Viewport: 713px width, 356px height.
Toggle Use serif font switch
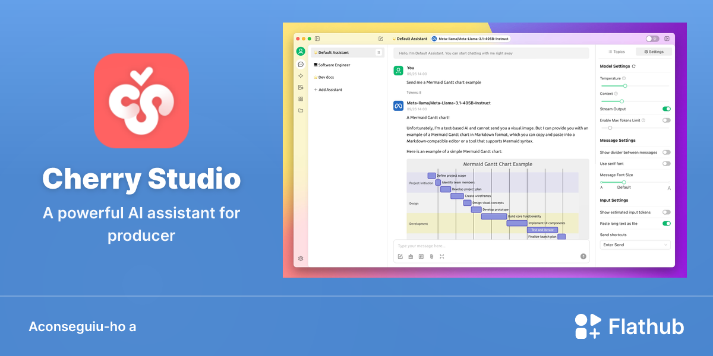tap(667, 163)
